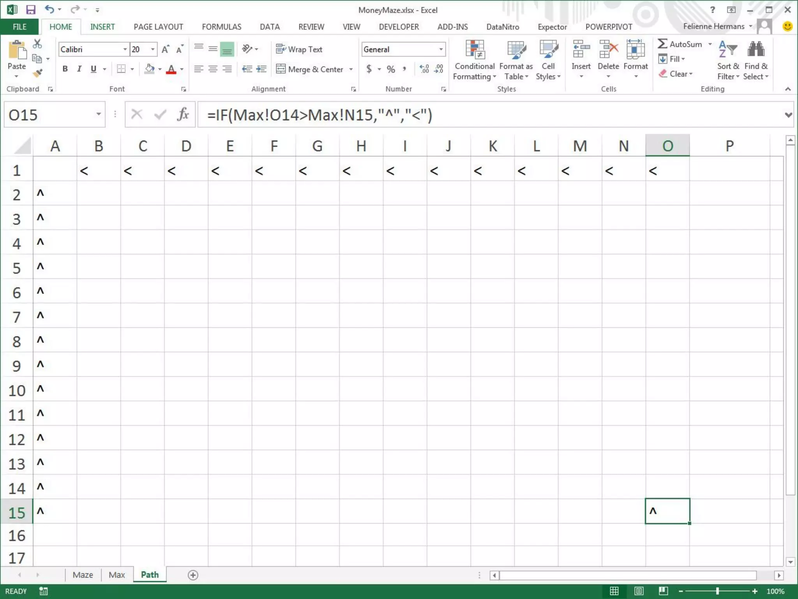The height and width of the screenshot is (599, 798).
Task: Click the Save icon in quick access toolbar
Action: pyautogui.click(x=30, y=9)
